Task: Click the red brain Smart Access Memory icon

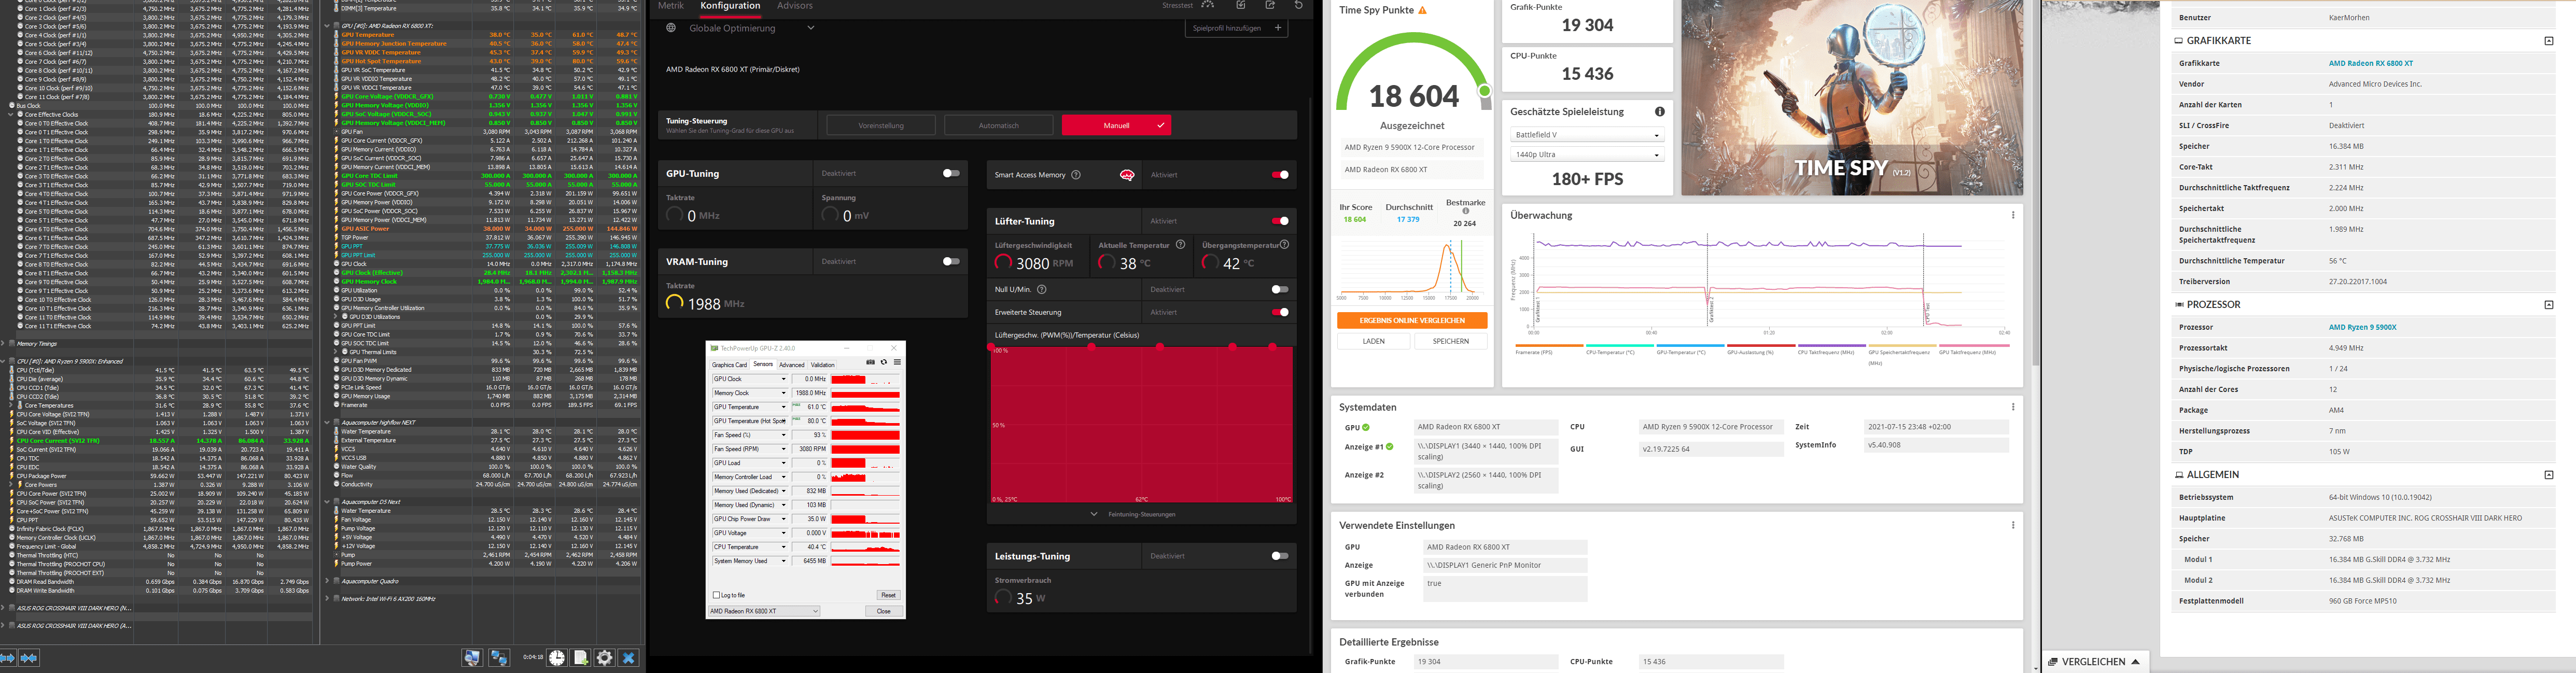Action: 1127,175
